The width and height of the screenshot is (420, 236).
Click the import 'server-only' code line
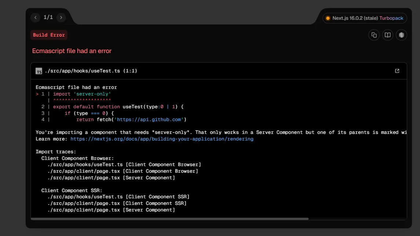[82, 94]
